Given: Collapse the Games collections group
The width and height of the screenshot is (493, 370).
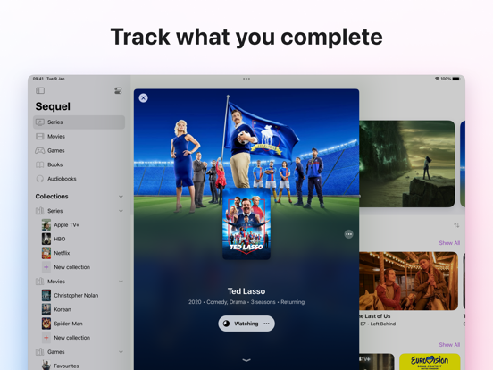Looking at the screenshot, I should click(x=121, y=352).
